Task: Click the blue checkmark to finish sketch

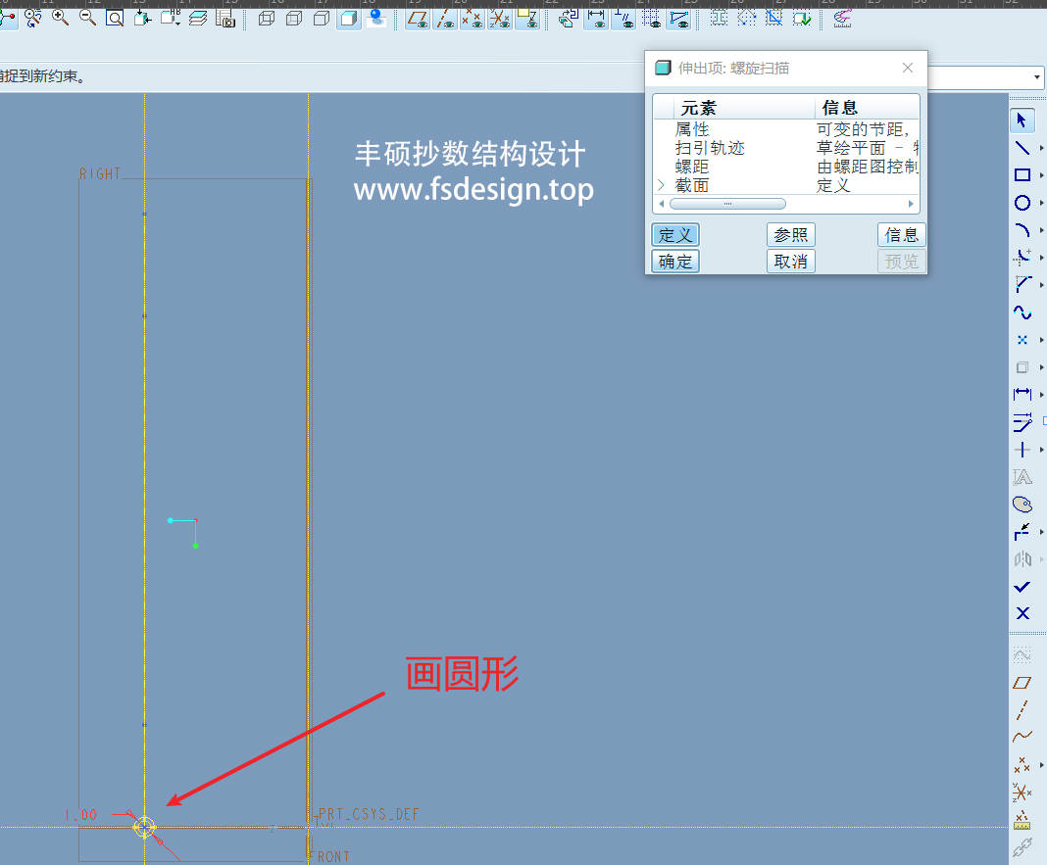Action: pos(1022,586)
